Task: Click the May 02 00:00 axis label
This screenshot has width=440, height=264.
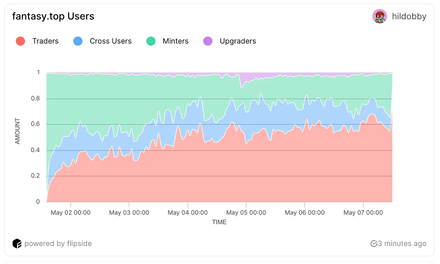Action: (x=71, y=213)
